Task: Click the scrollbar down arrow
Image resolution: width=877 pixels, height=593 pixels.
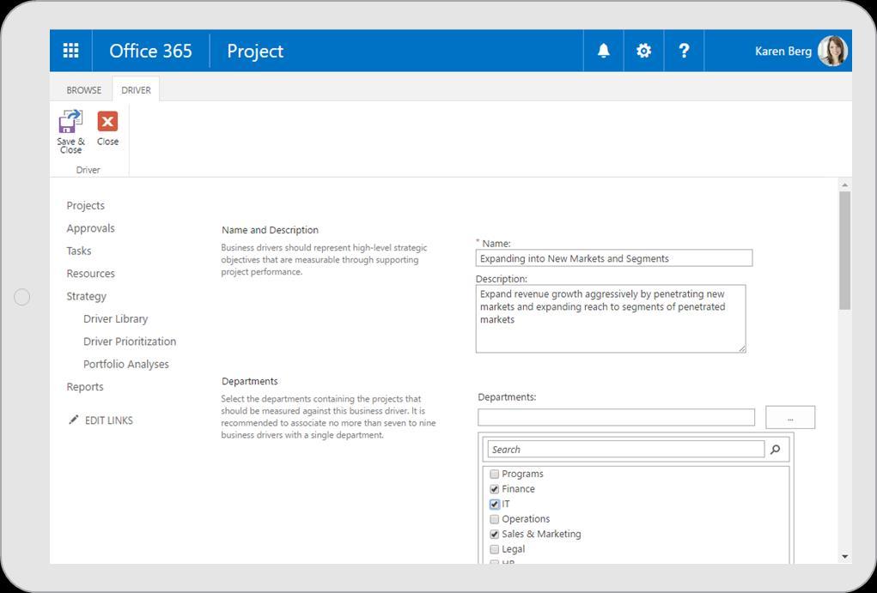Action: pos(844,557)
